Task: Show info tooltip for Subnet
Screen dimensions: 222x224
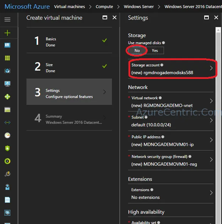Action: click(x=146, y=117)
